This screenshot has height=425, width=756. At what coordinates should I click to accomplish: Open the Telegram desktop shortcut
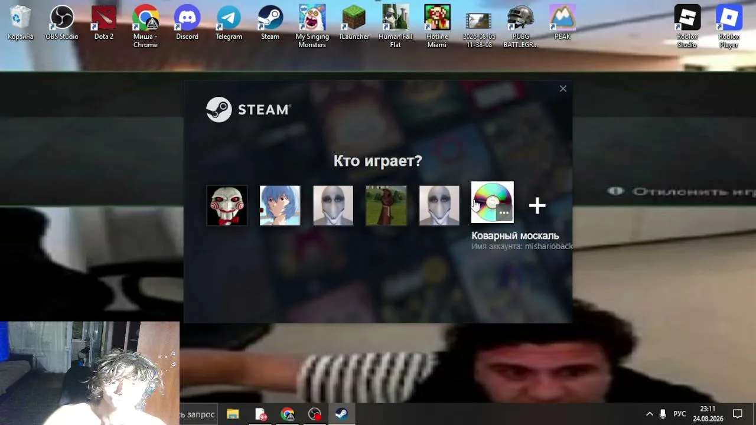[229, 23]
